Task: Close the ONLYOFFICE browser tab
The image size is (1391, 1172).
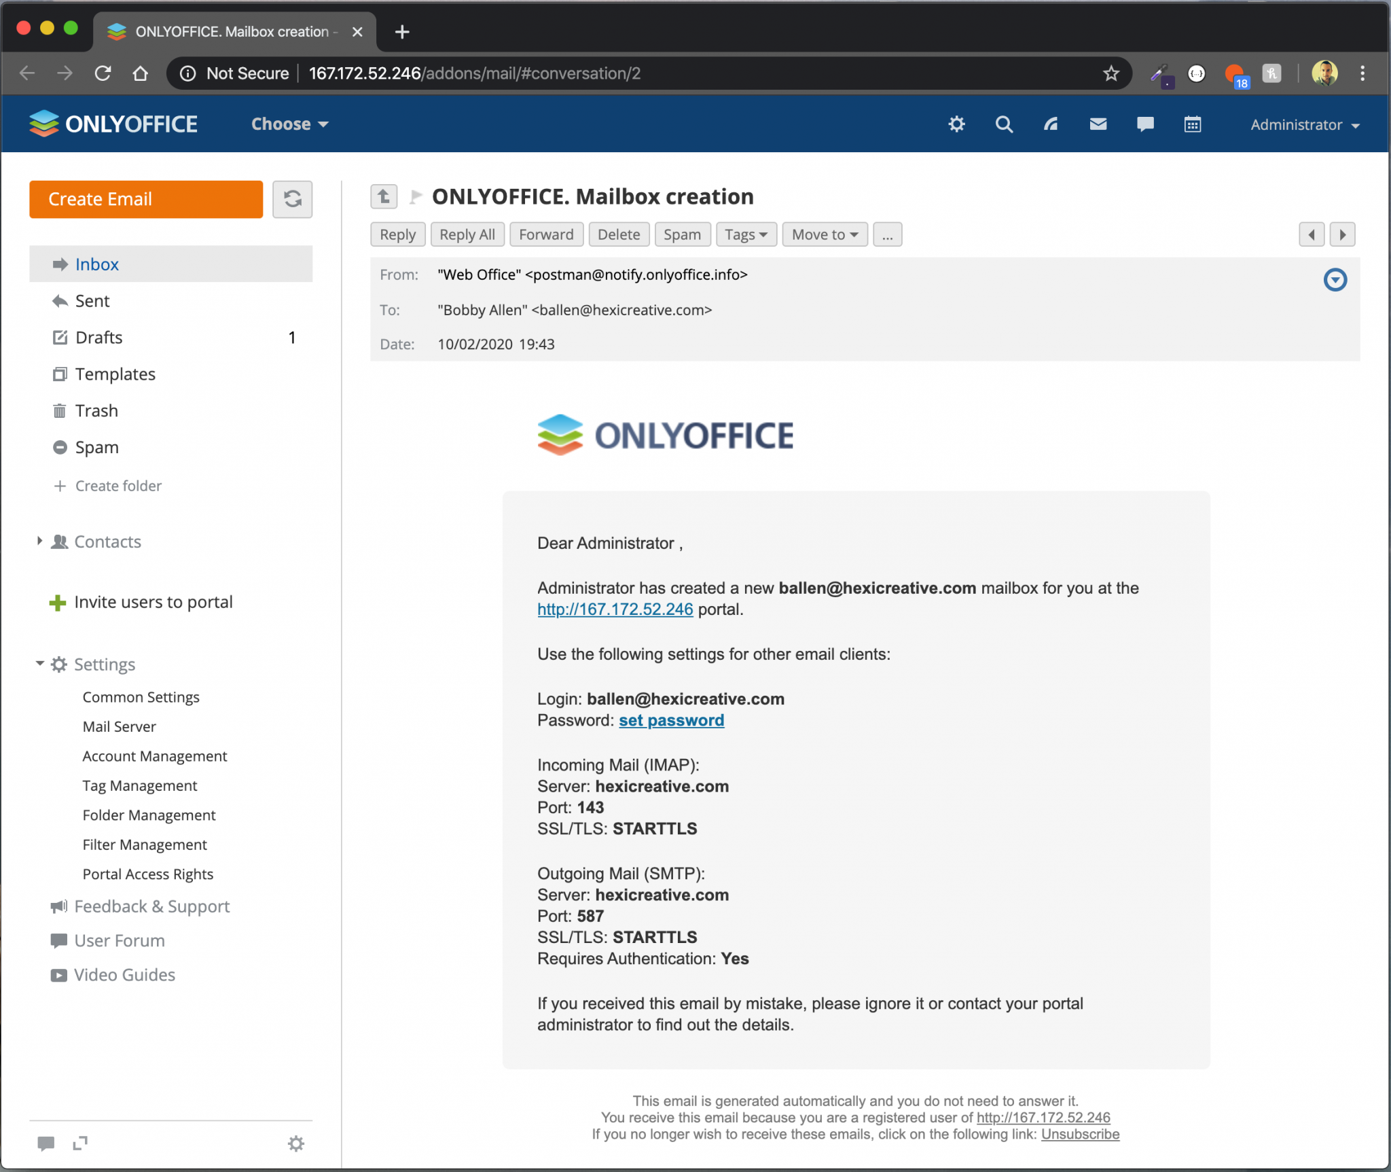Action: [x=357, y=32]
